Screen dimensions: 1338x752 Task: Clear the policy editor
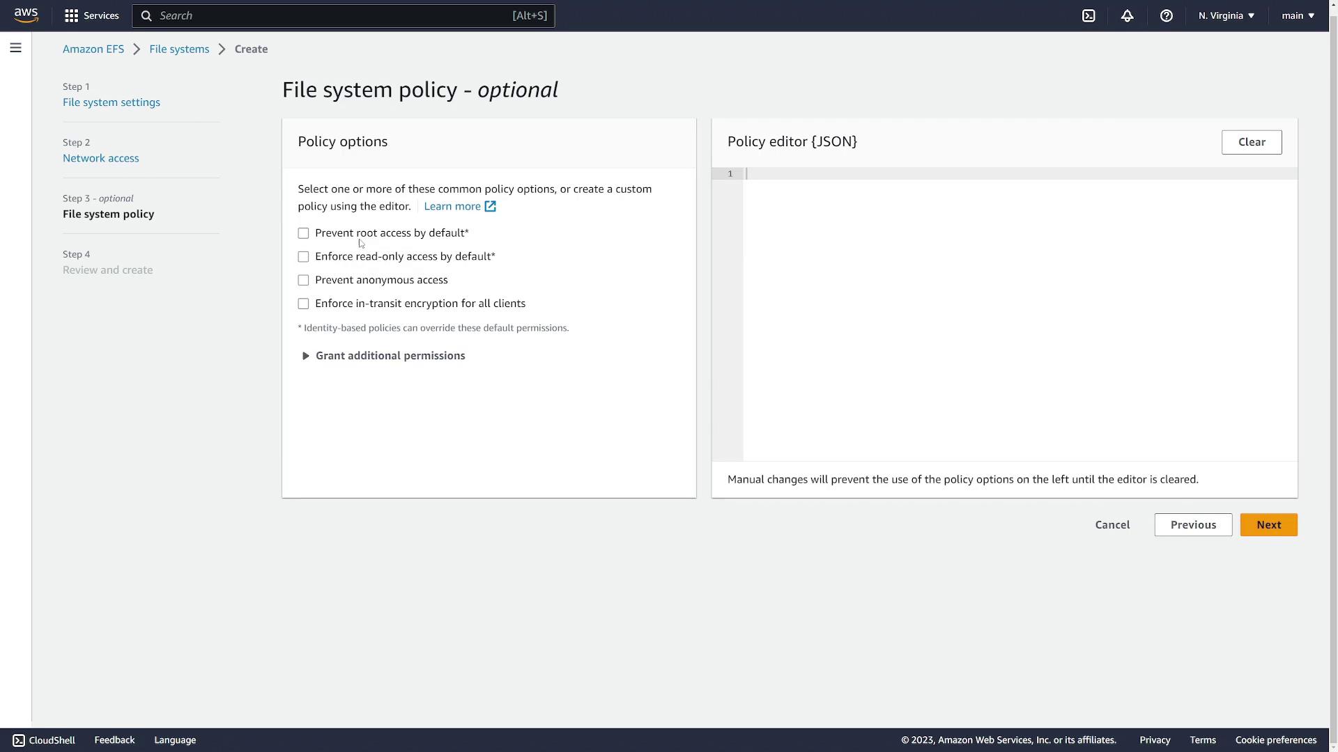point(1251,142)
